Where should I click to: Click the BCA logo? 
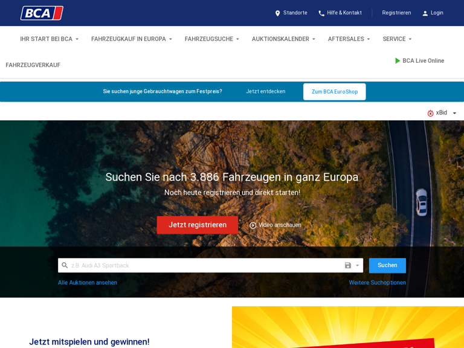(x=42, y=13)
